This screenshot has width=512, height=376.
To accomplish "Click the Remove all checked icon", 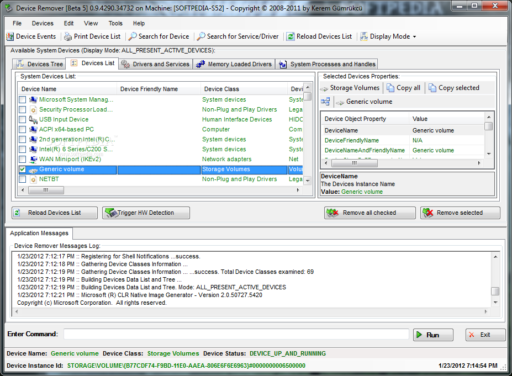I will click(x=332, y=213).
